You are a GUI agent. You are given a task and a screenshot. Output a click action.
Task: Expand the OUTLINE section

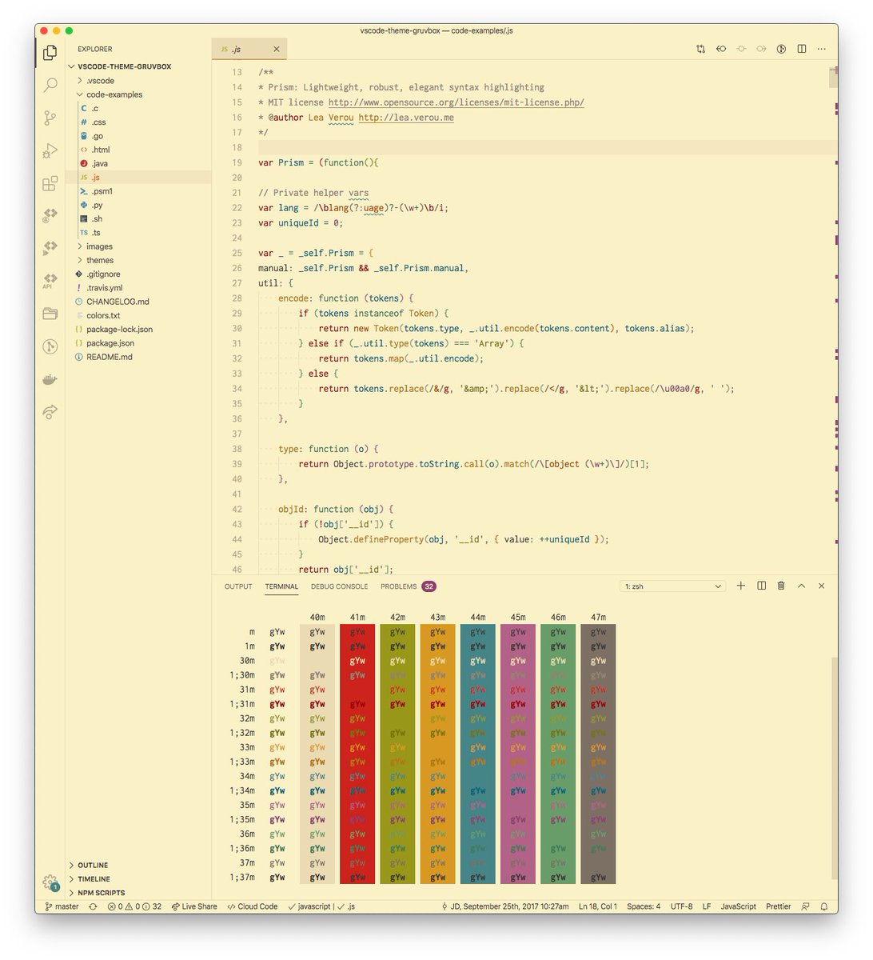pyautogui.click(x=138, y=865)
